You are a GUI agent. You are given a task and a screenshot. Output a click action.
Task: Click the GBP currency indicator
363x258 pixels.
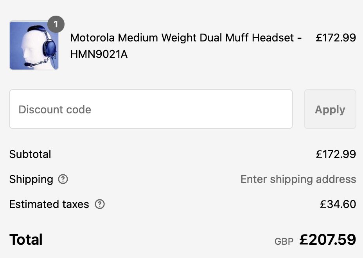pos(284,241)
